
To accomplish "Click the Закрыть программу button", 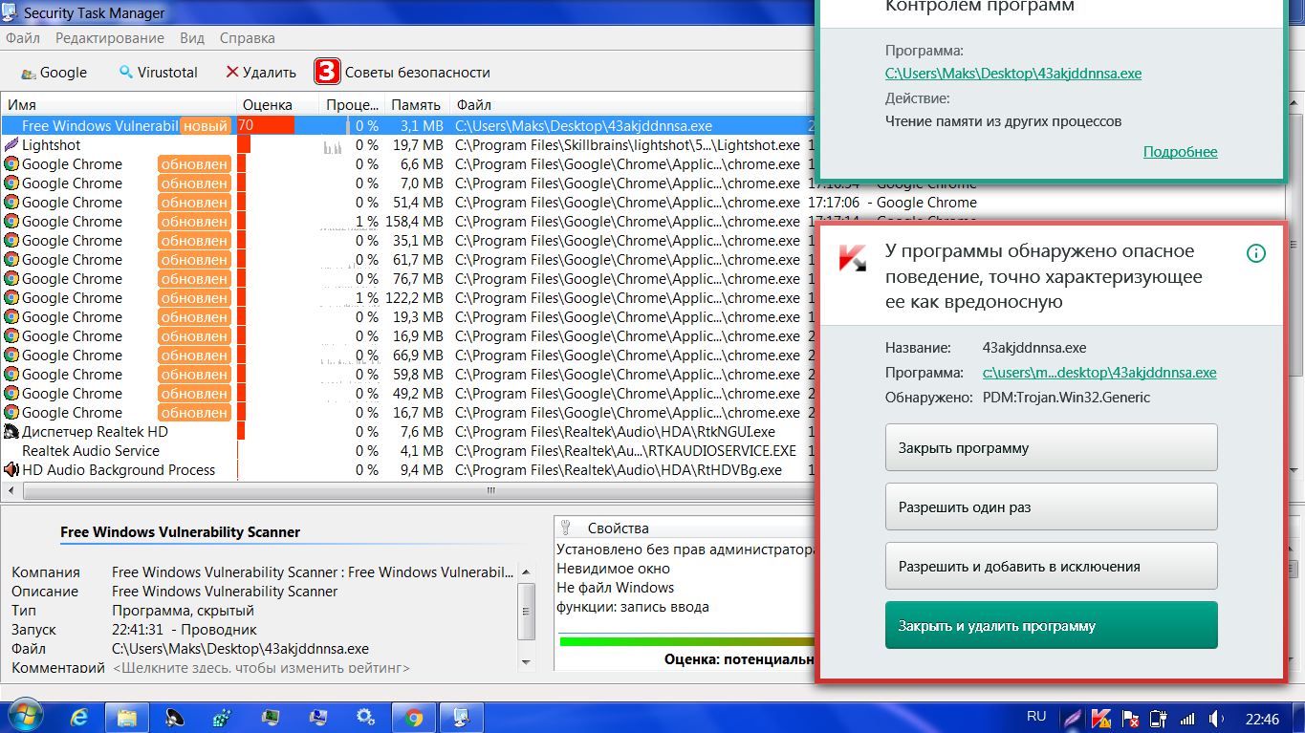I will click(1052, 447).
